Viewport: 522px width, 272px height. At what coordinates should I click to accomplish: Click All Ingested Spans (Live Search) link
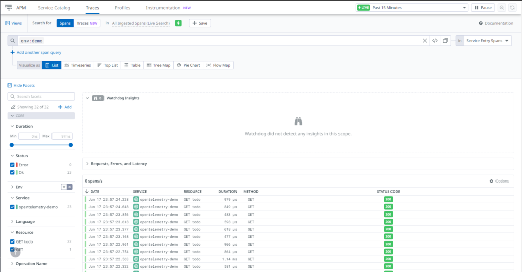[141, 23]
